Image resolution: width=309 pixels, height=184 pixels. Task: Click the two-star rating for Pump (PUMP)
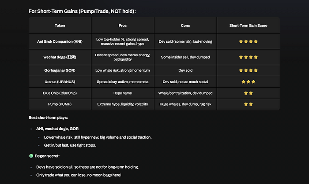click(x=248, y=104)
